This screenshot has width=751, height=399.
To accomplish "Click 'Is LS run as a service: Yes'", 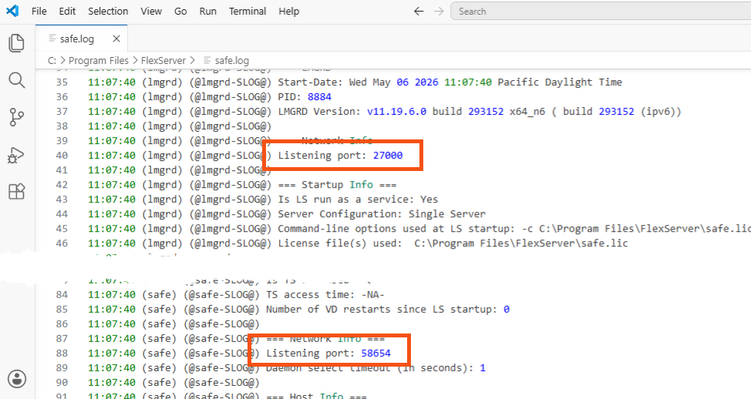I will click(358, 199).
